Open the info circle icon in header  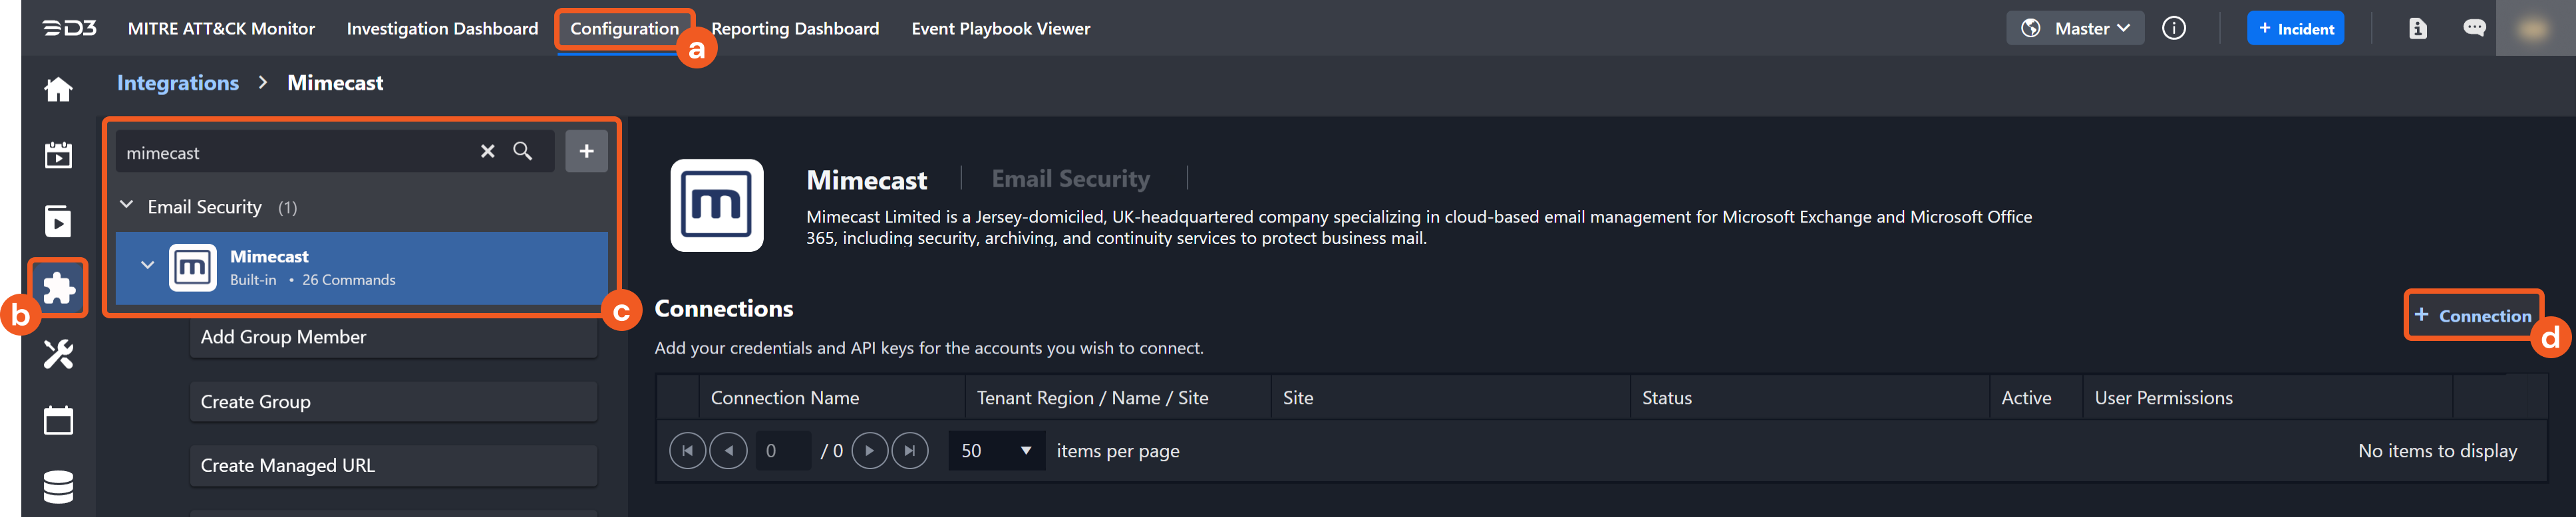(2173, 28)
